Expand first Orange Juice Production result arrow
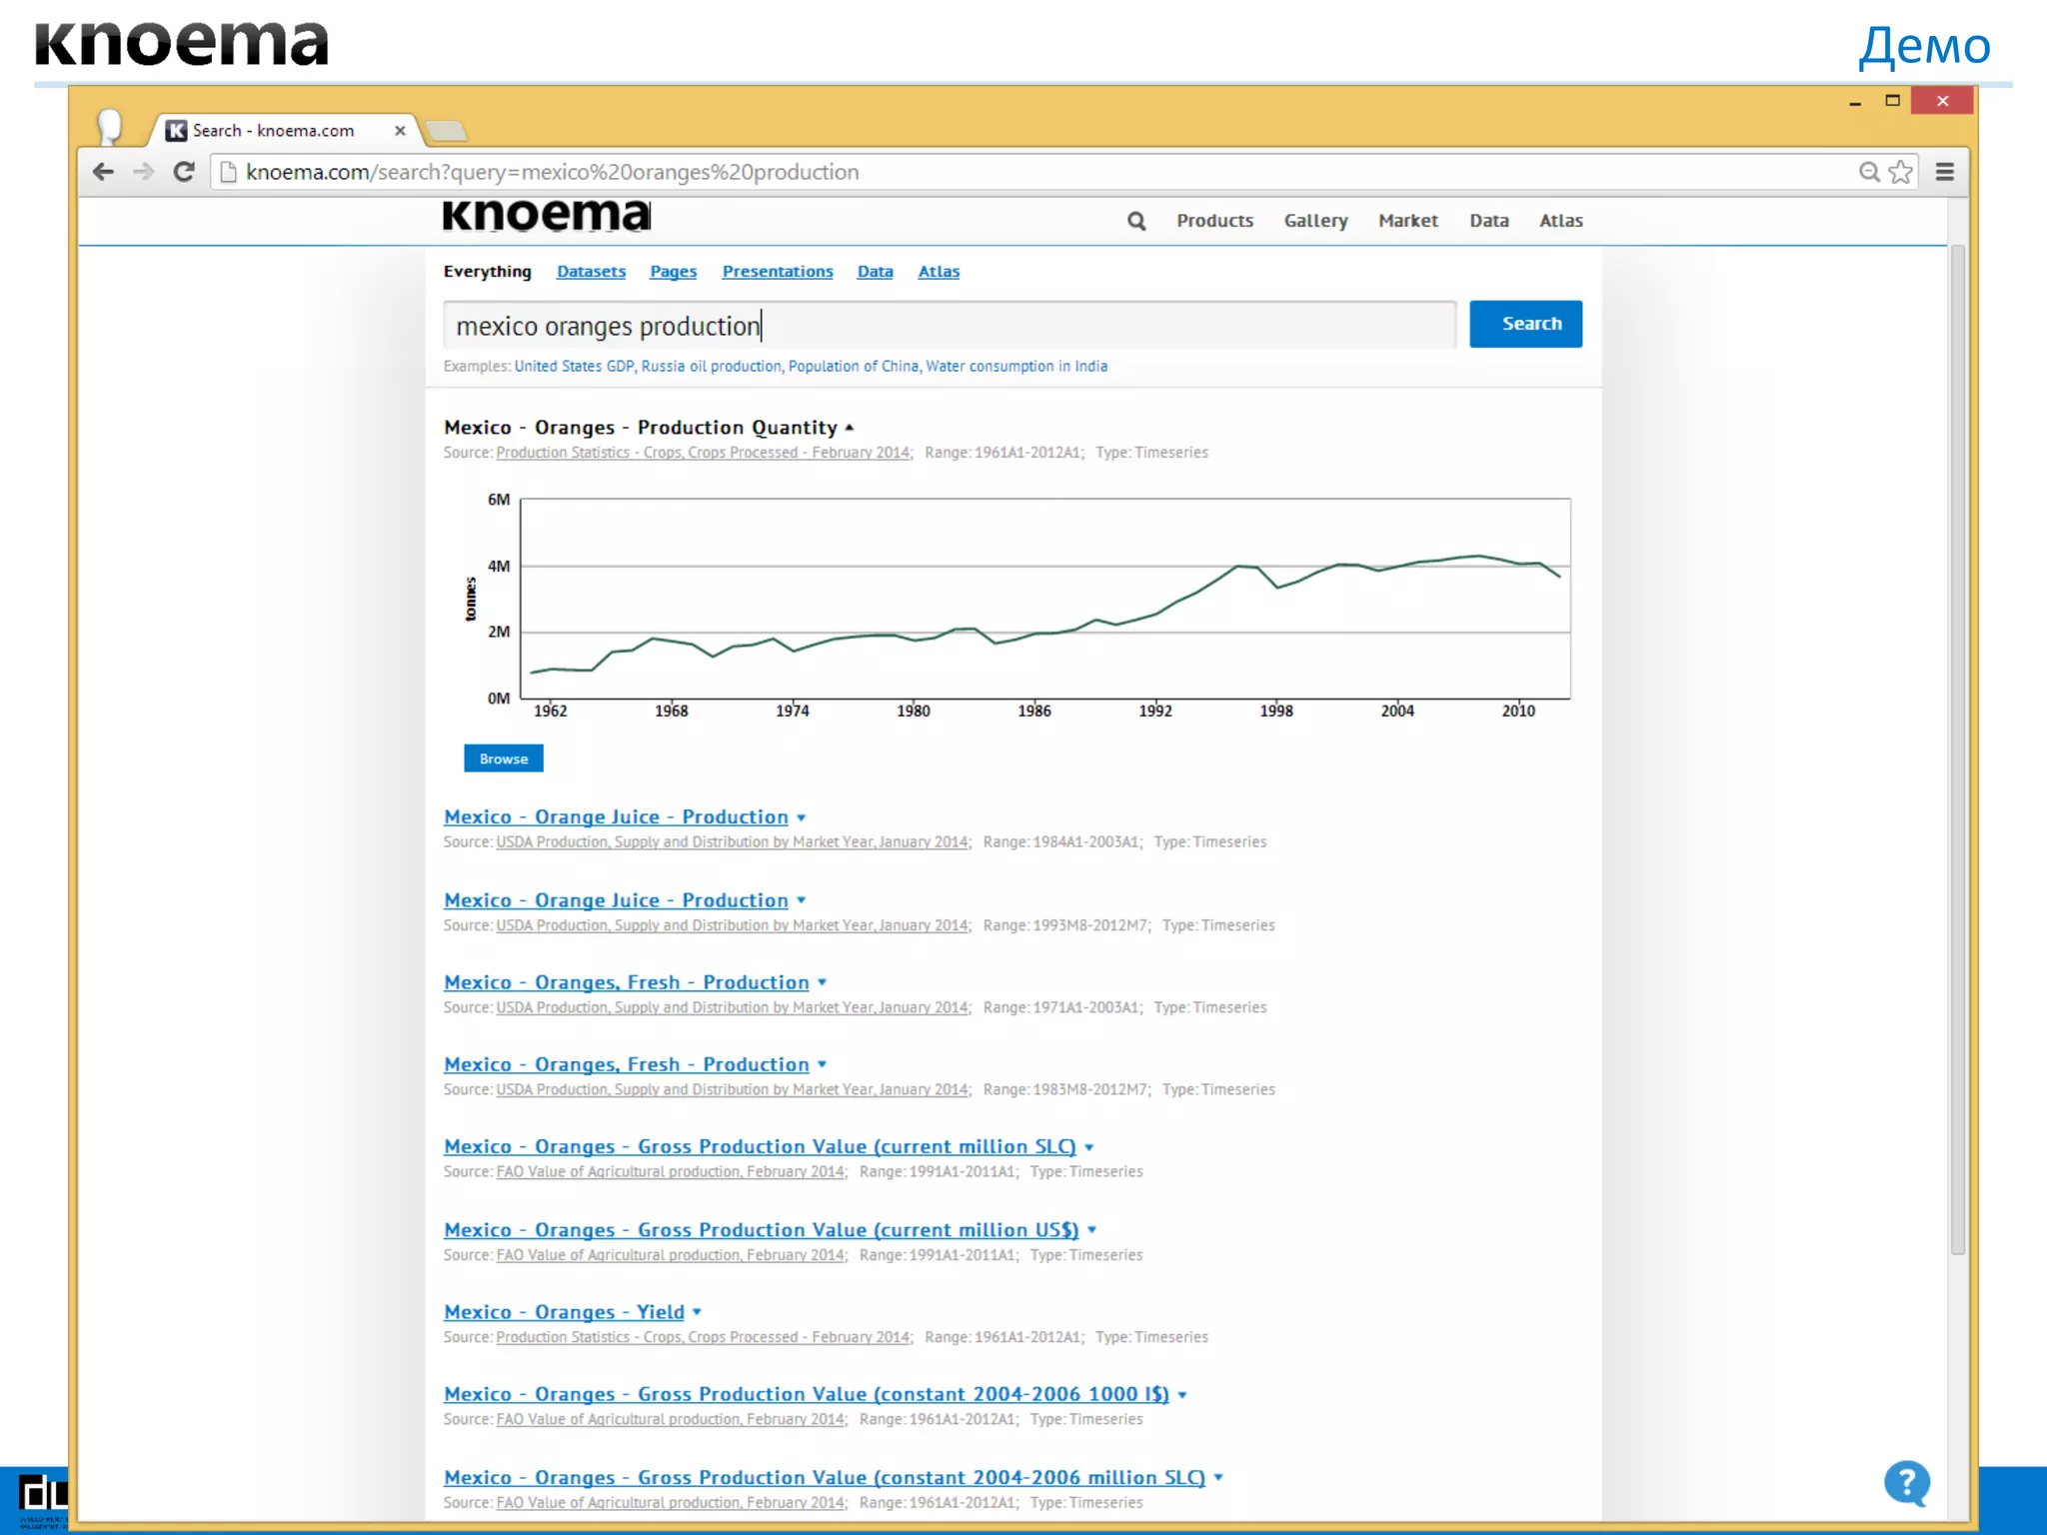The height and width of the screenshot is (1535, 2047). [802, 818]
